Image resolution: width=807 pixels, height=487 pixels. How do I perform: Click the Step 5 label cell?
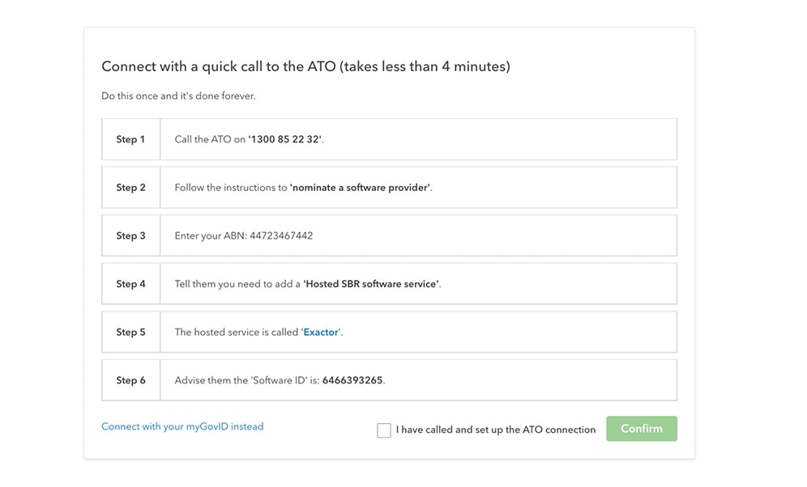130,332
